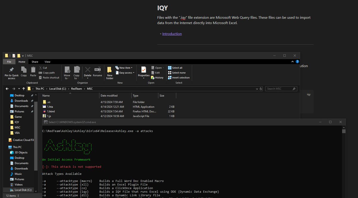Refresh the MSC folder view
This screenshot has width=358, height=198.
[261, 89]
